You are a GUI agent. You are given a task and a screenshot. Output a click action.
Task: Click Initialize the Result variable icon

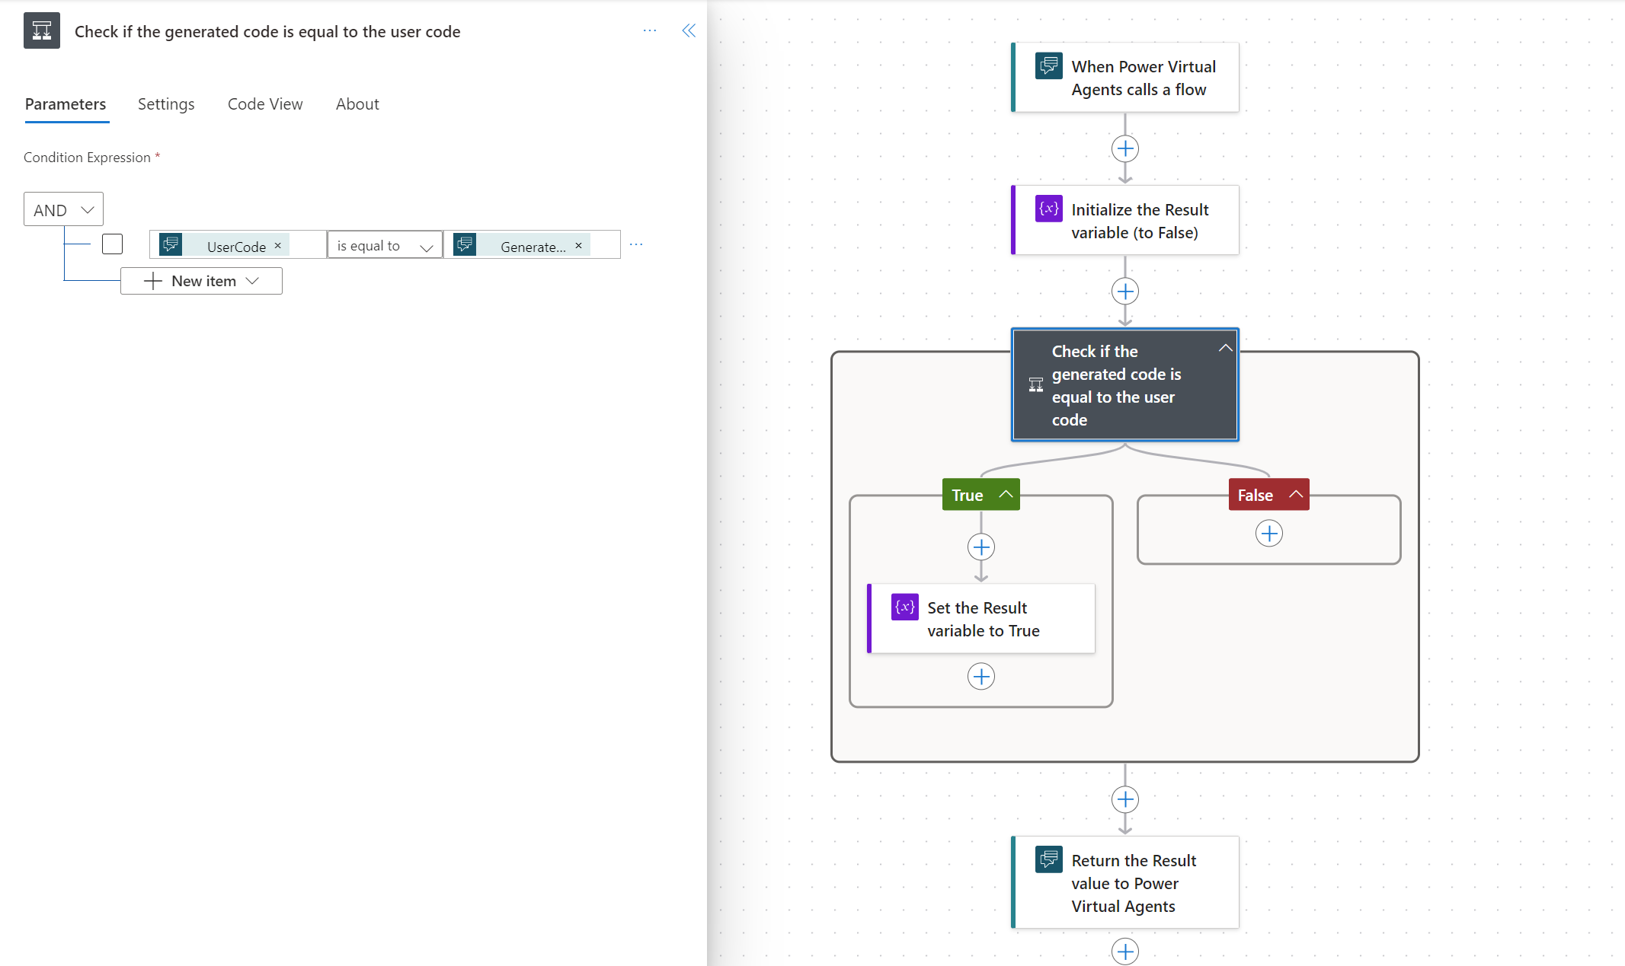tap(1049, 209)
